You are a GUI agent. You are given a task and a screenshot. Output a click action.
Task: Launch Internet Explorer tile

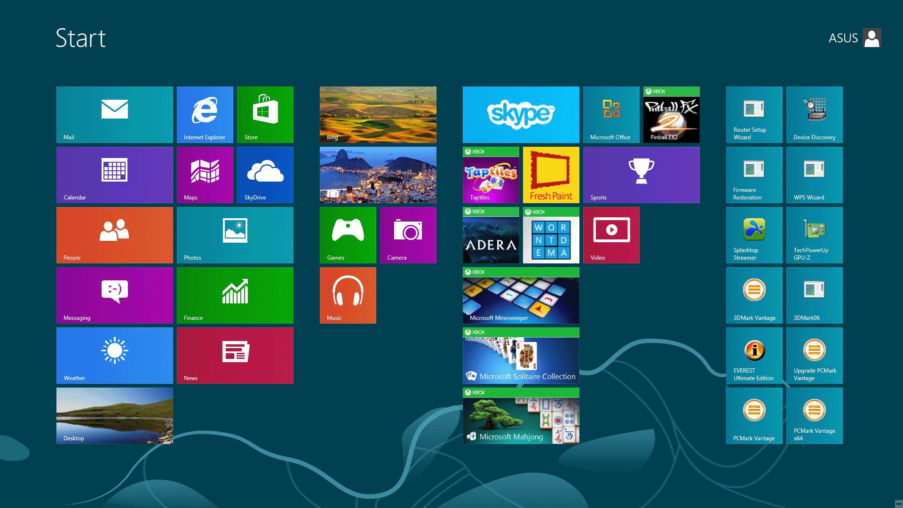tap(205, 115)
